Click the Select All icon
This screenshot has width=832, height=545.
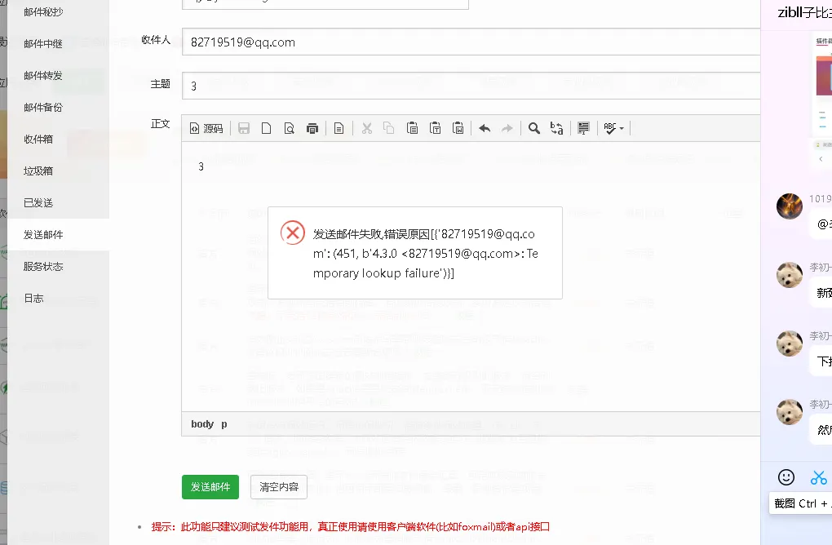[583, 128]
